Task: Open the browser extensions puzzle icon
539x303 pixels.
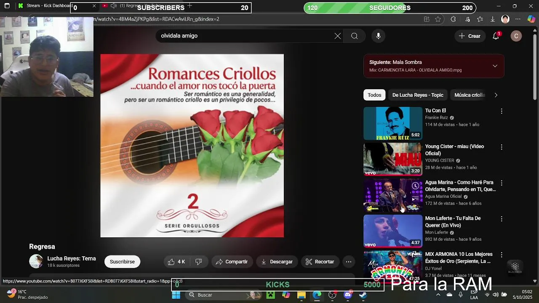Action: pyautogui.click(x=453, y=19)
